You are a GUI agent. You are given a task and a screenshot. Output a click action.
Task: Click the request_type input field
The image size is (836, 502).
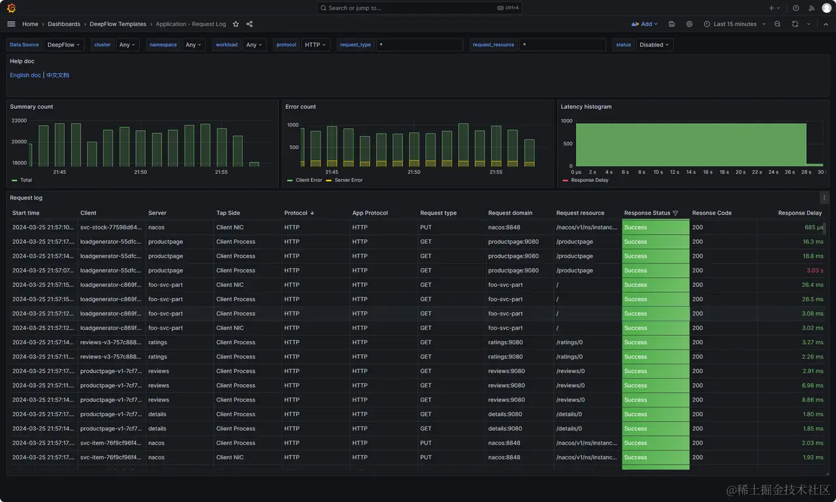(419, 45)
